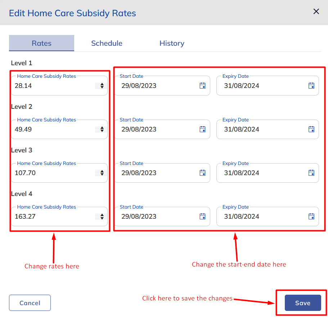328x330 pixels.
Task: Open calendar for Level 1 Start Date
Action: 202,86
